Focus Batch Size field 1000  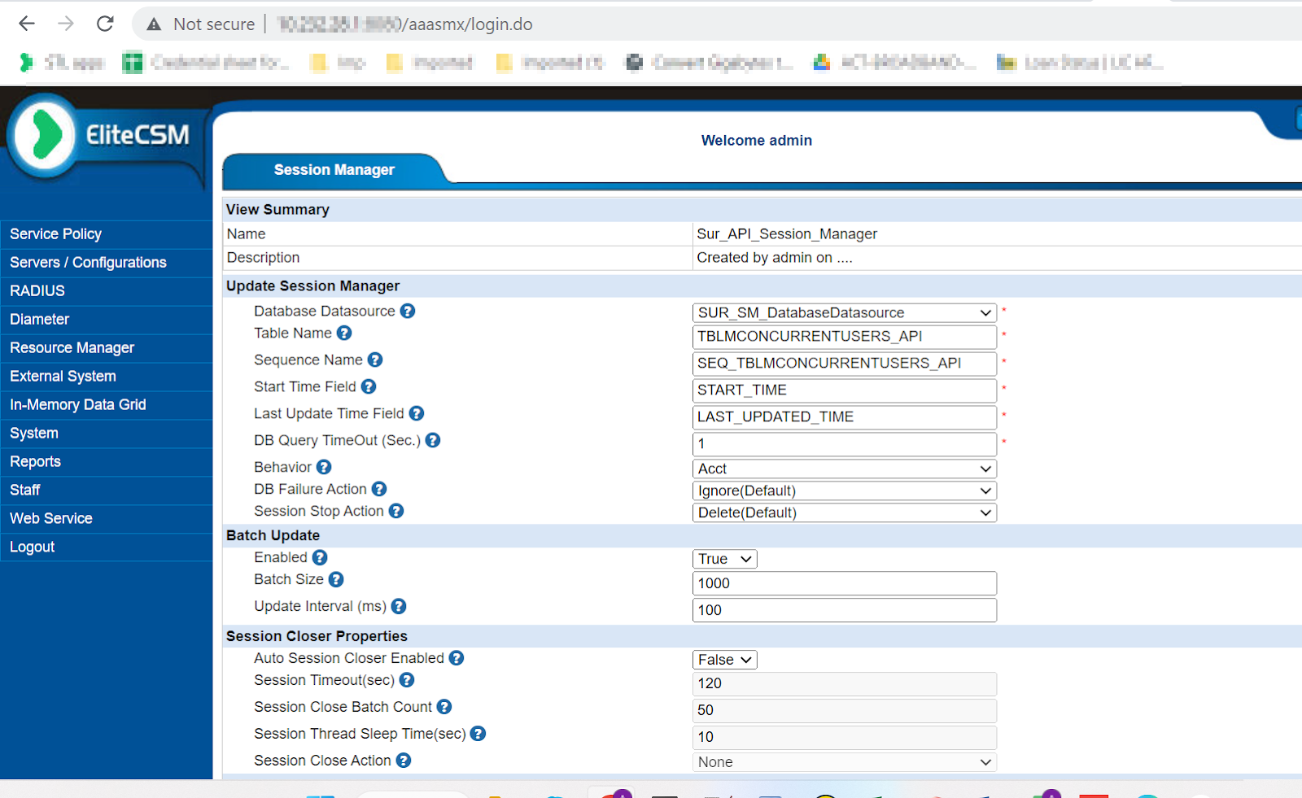[x=845, y=583]
